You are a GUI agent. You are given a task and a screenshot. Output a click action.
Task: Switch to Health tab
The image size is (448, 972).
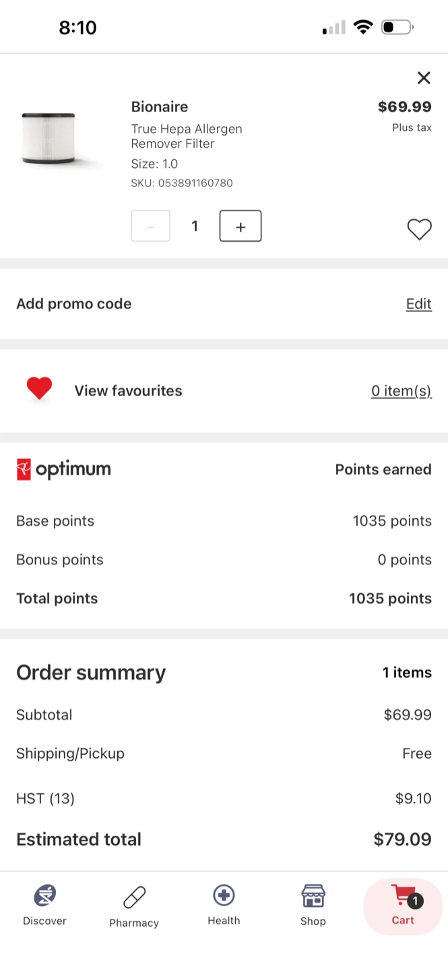[224, 906]
